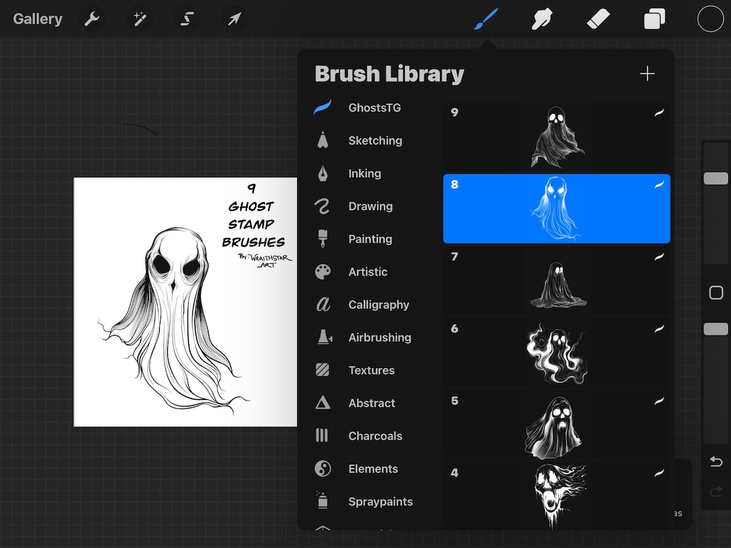
Task: Open the active color circle
Action: [710, 19]
